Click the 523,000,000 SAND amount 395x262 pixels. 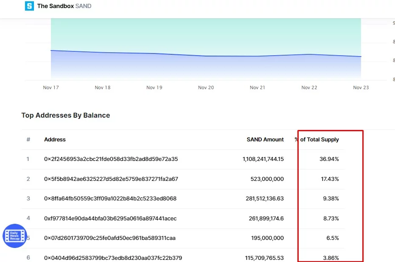tap(266, 179)
